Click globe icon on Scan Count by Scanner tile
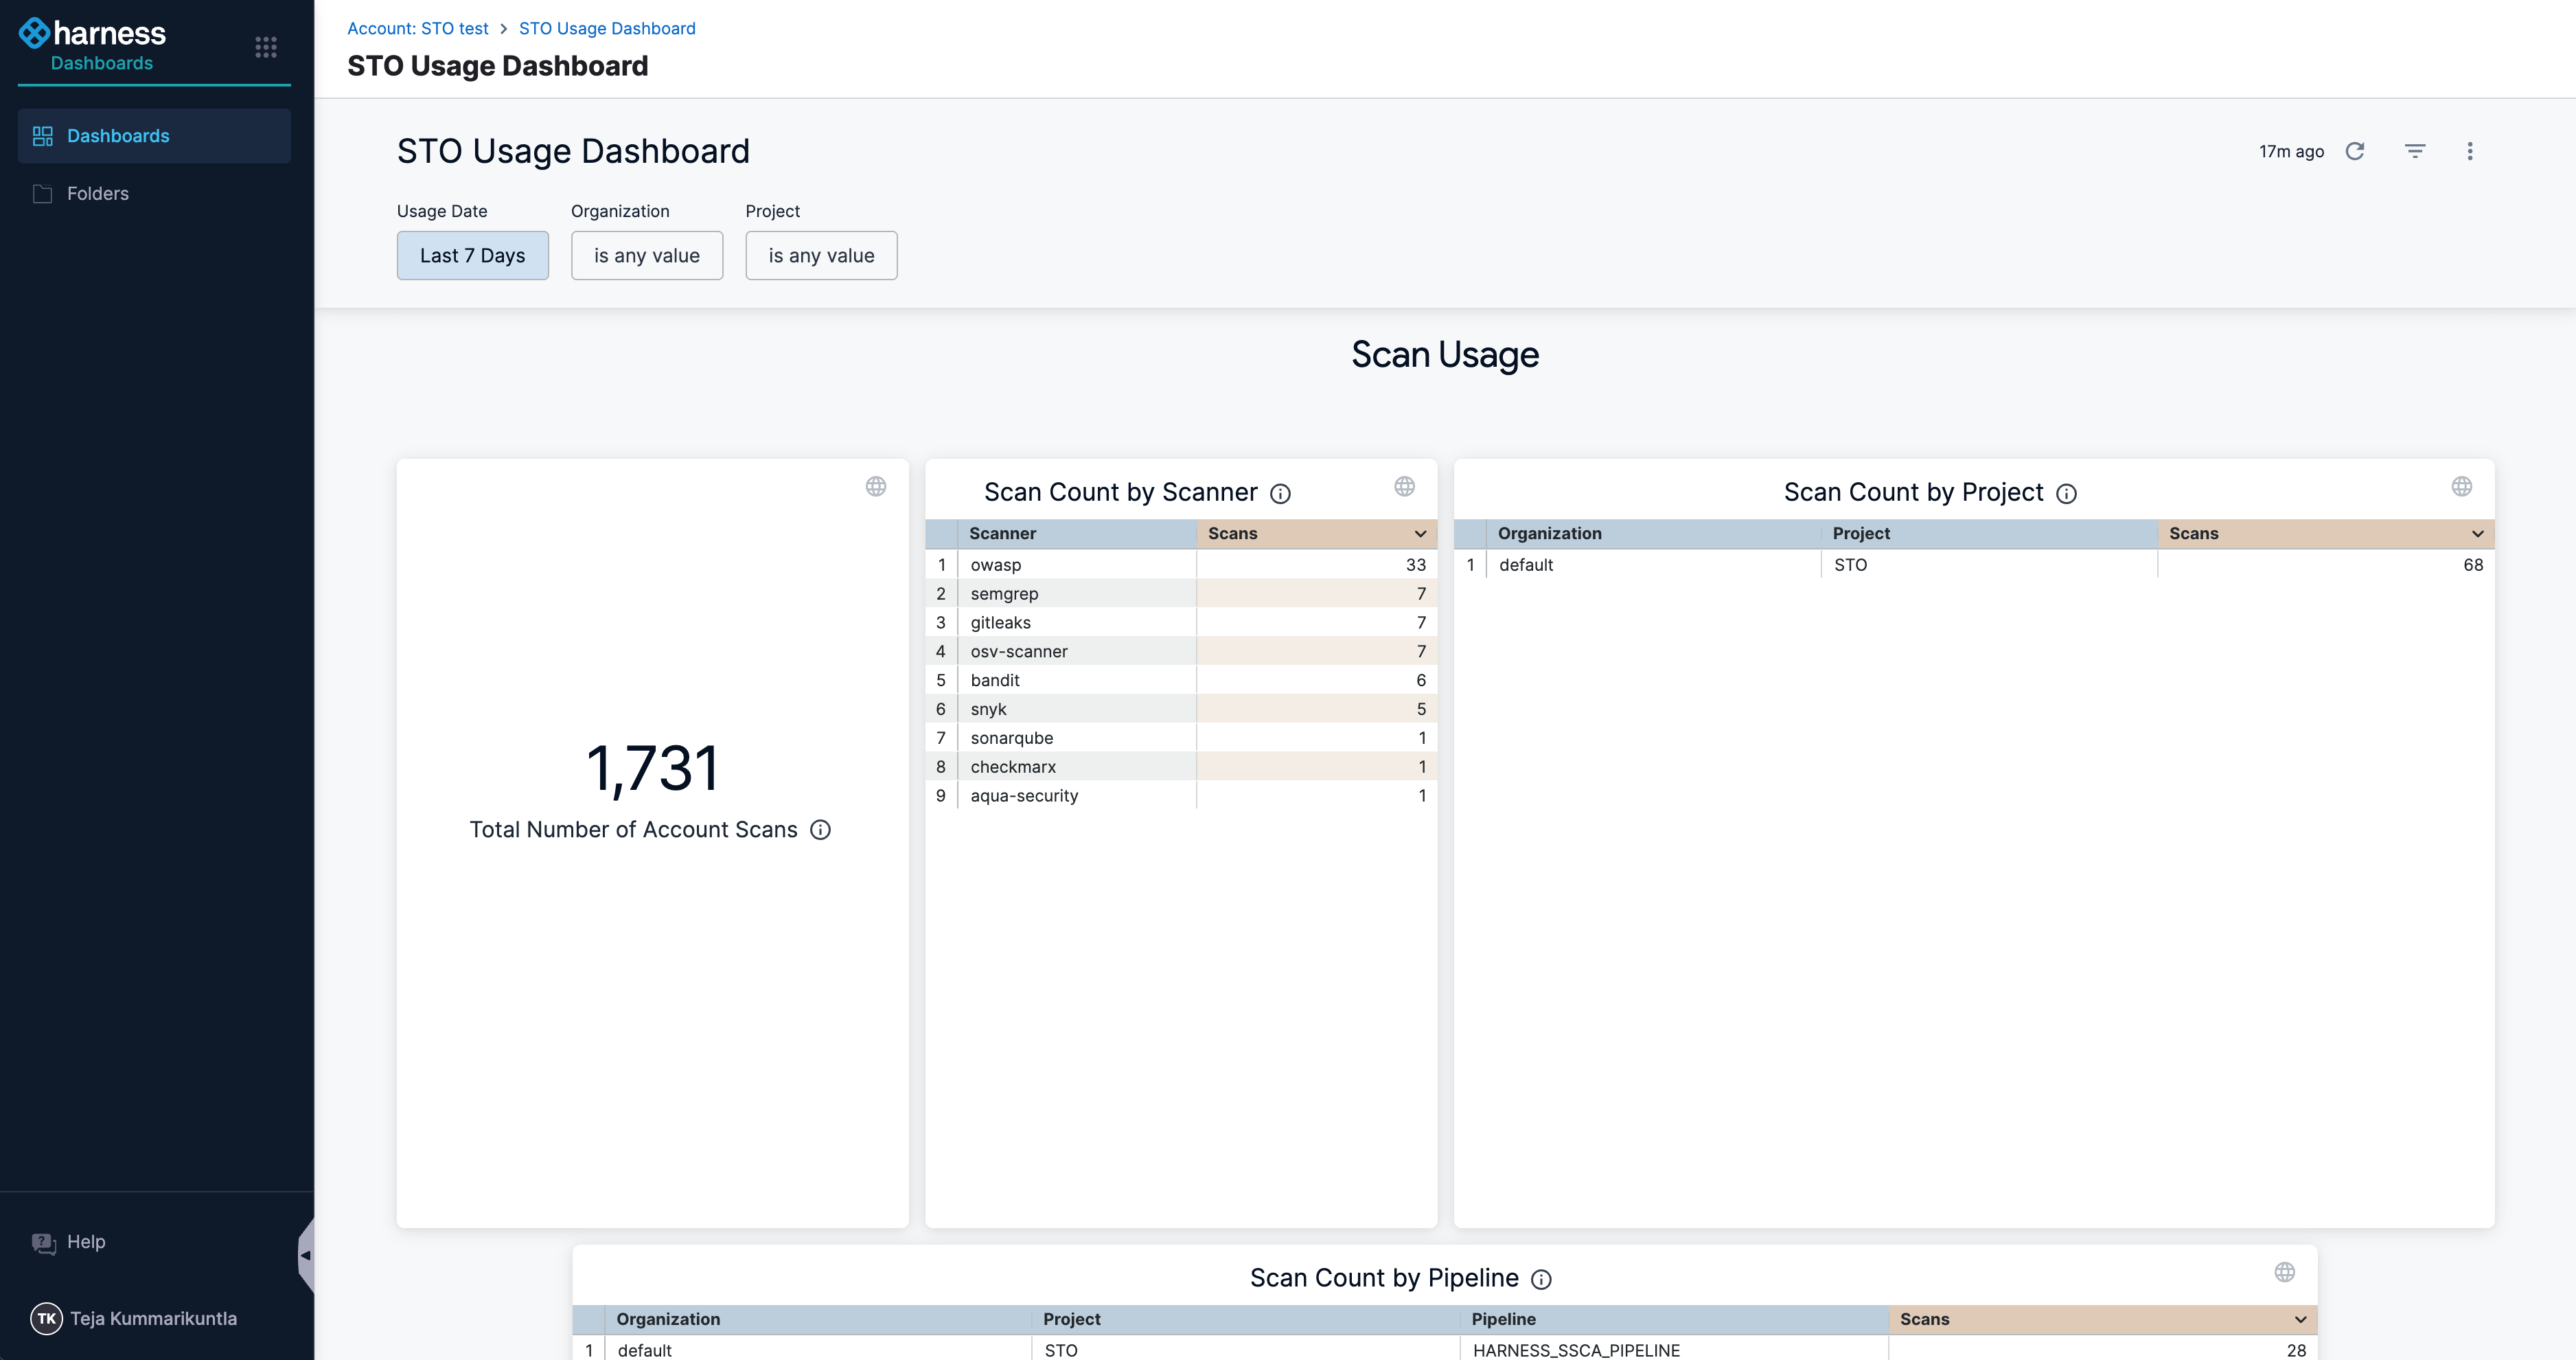Viewport: 2576px width, 1360px height. [x=1404, y=486]
